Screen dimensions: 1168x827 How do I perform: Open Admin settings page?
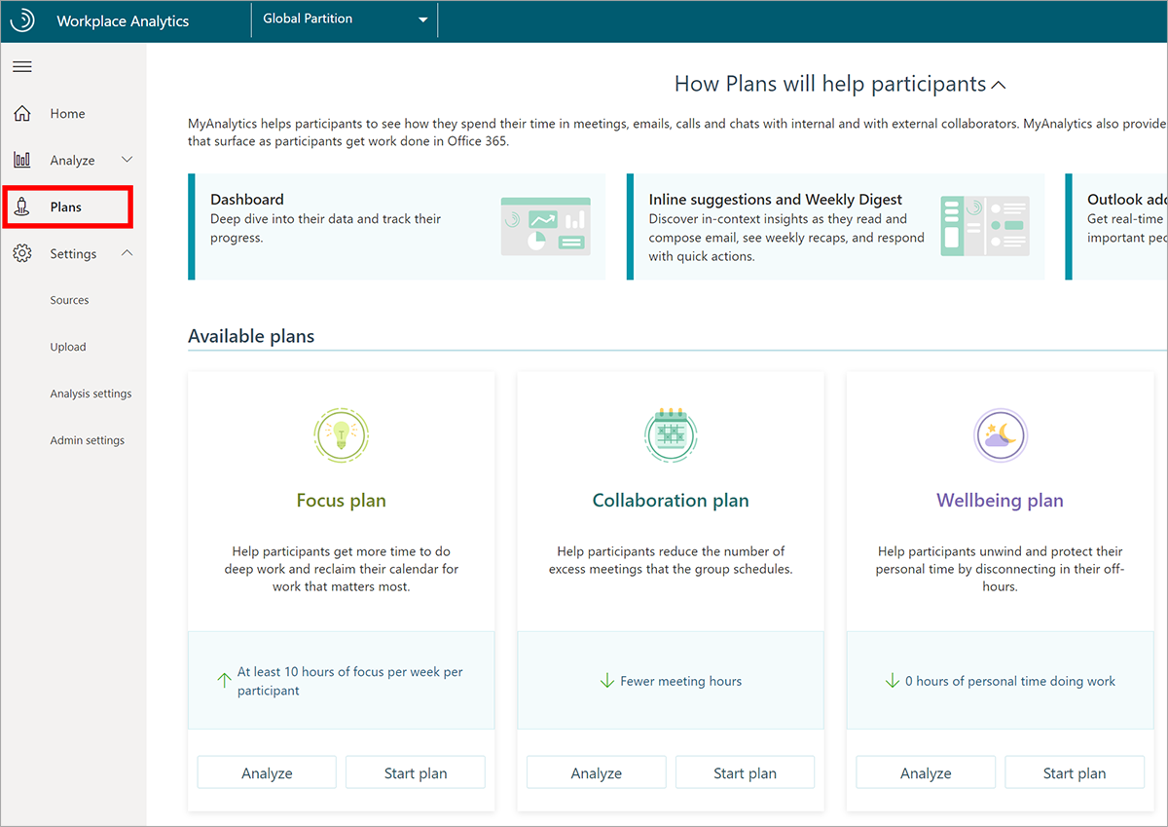click(x=88, y=440)
